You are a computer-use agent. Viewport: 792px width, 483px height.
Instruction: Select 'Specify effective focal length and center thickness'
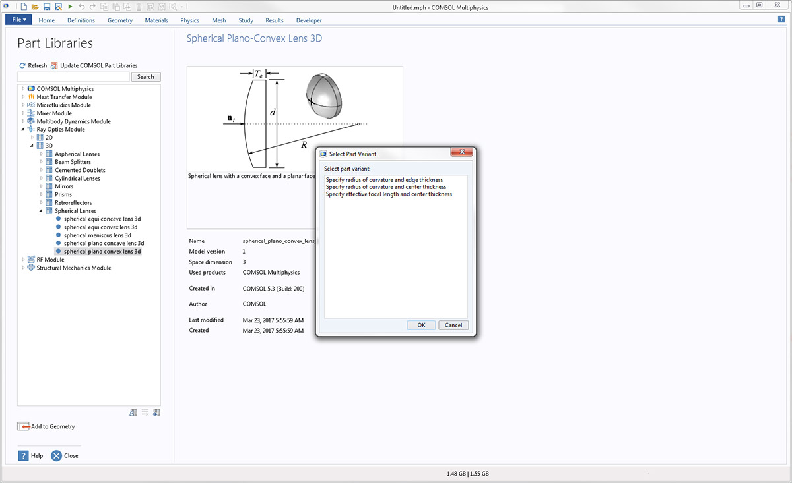389,194
